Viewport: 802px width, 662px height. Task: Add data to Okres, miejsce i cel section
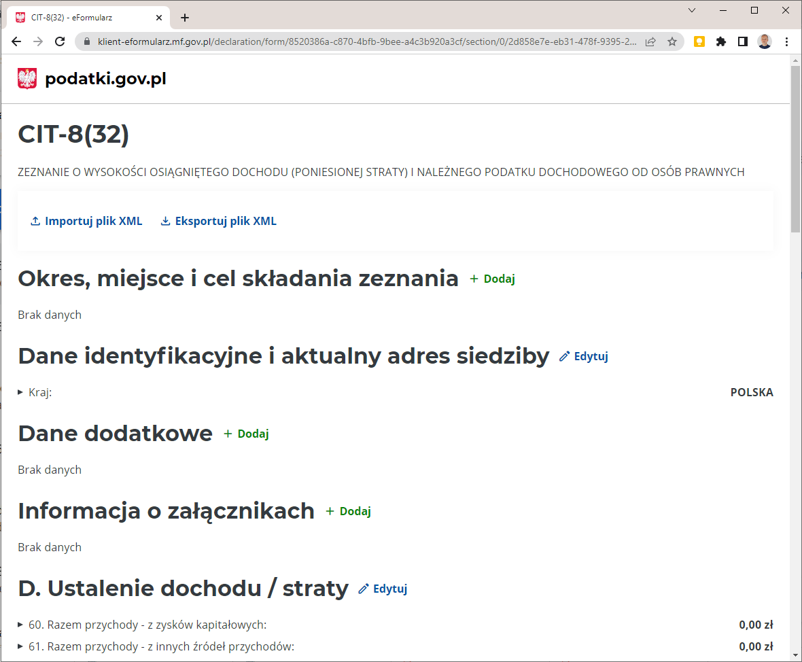point(493,279)
